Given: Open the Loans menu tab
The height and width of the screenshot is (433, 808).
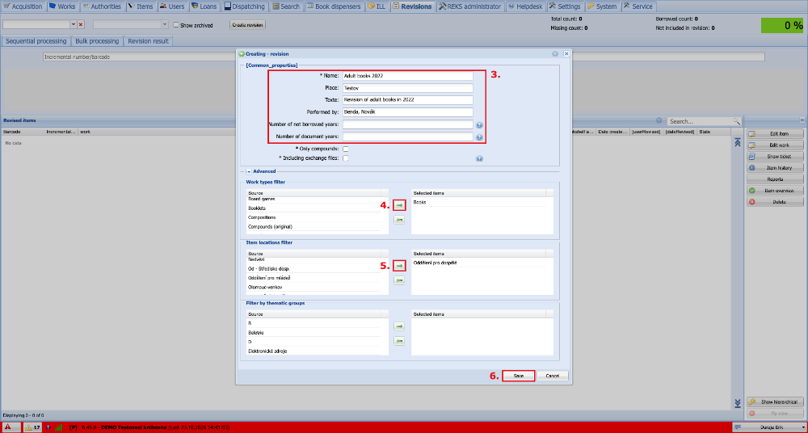Looking at the screenshot, I should click(x=204, y=6).
